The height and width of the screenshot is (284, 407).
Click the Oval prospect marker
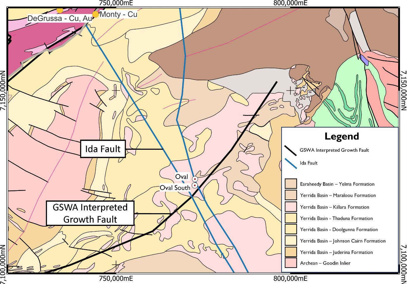[x=195, y=179]
